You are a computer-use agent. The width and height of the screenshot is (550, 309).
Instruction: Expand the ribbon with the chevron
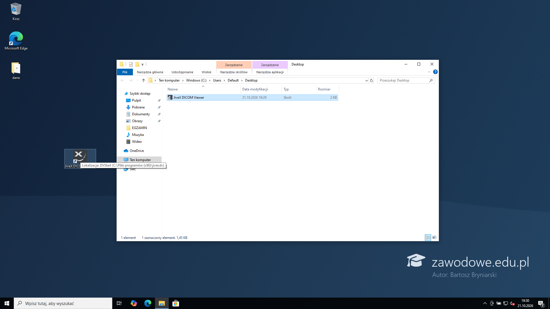tap(429, 72)
